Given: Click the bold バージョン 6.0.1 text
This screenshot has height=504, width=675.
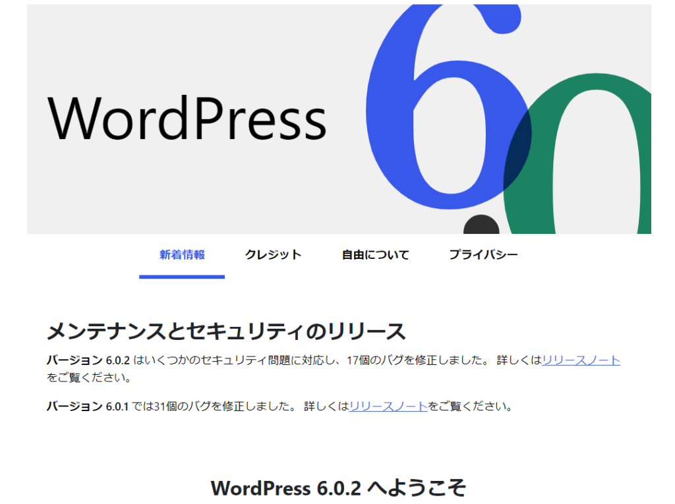Looking at the screenshot, I should (x=88, y=406).
